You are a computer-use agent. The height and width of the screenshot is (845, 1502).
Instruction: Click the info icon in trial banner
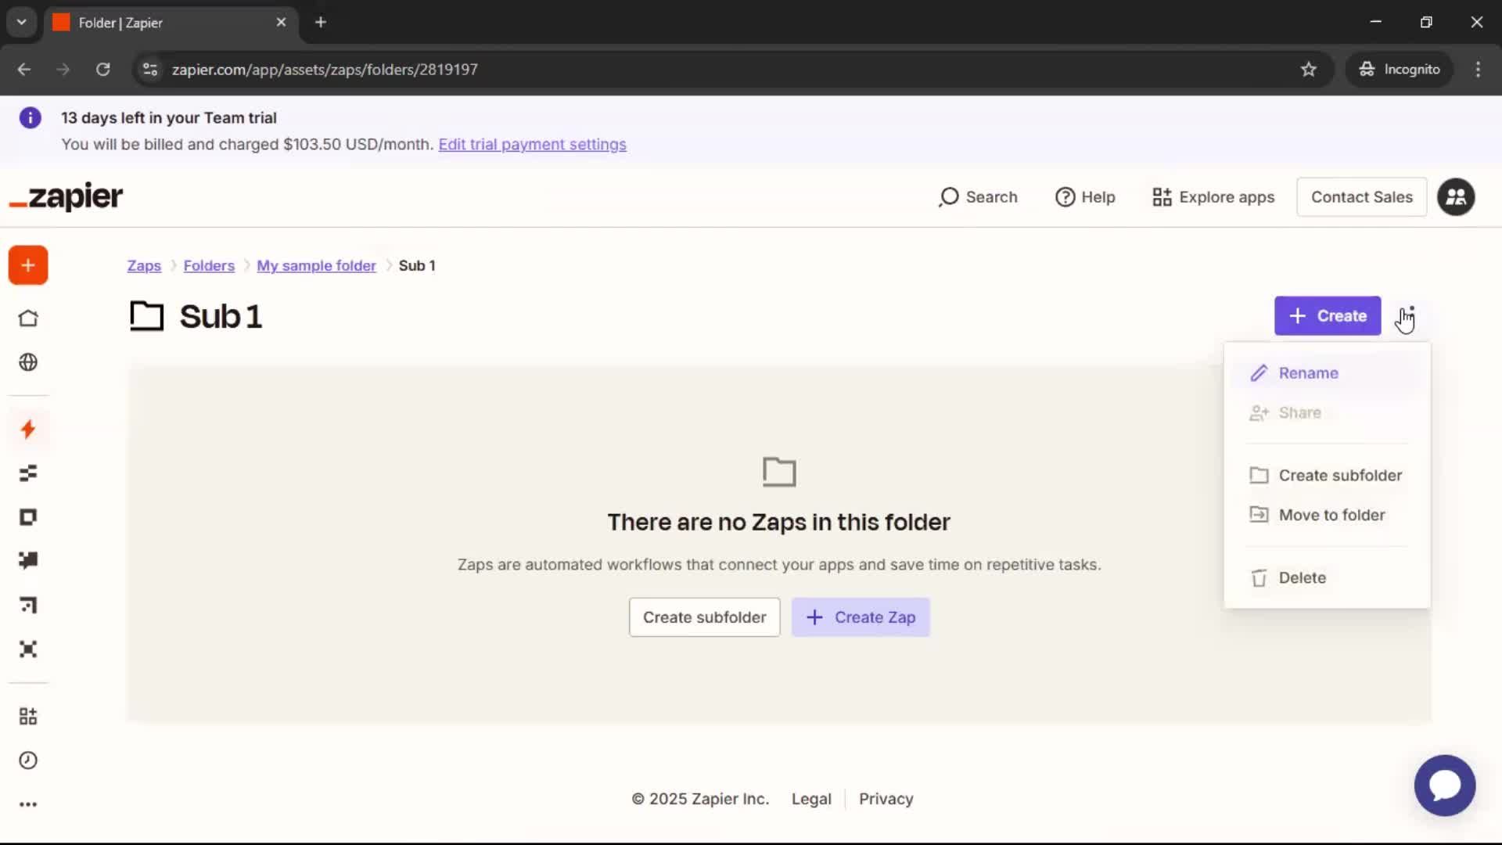click(x=30, y=118)
